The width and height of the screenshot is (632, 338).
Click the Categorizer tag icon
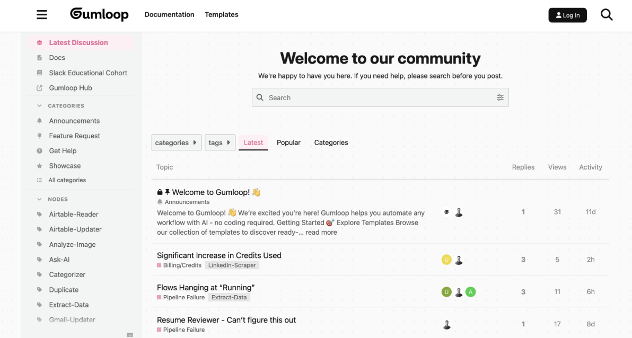pos(39,274)
